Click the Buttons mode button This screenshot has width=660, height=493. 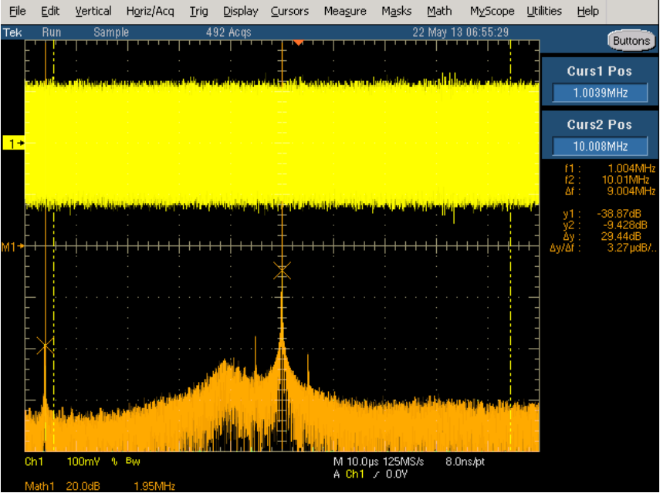point(631,40)
